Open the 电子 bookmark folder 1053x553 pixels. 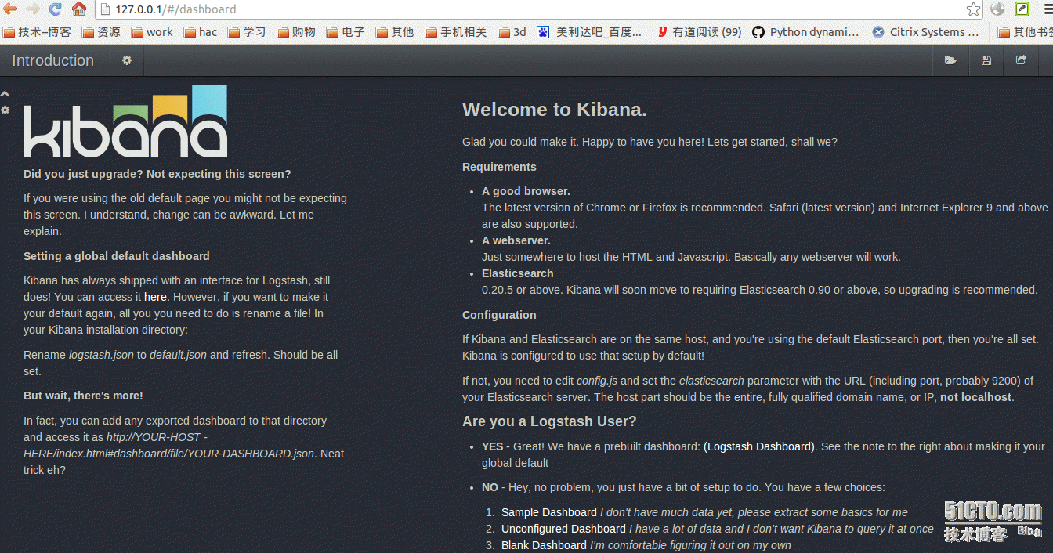pyautogui.click(x=346, y=32)
